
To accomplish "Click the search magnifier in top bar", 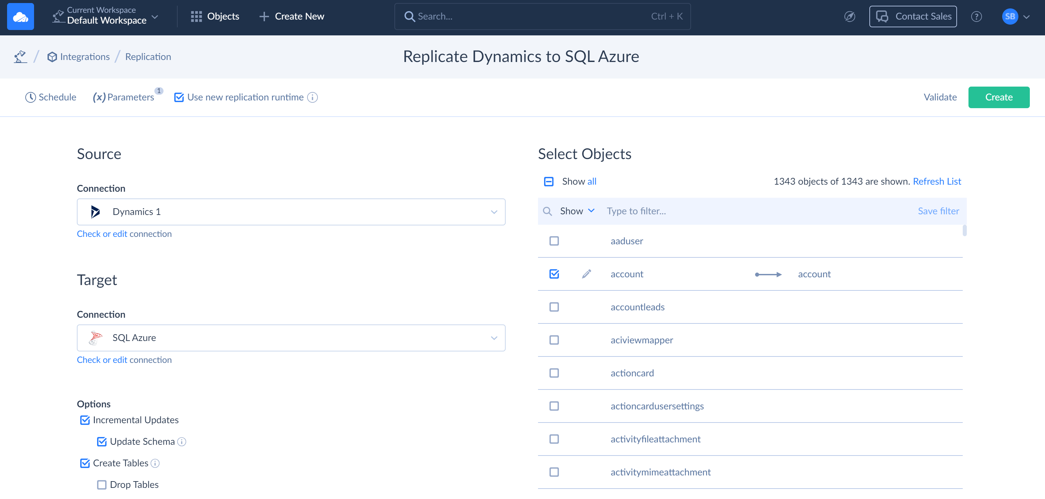I will click(409, 16).
